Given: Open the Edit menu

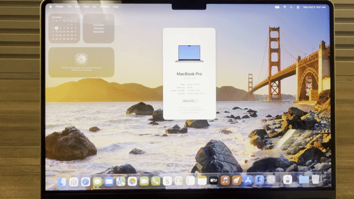Looking at the screenshot, I should pyautogui.click(x=77, y=7).
